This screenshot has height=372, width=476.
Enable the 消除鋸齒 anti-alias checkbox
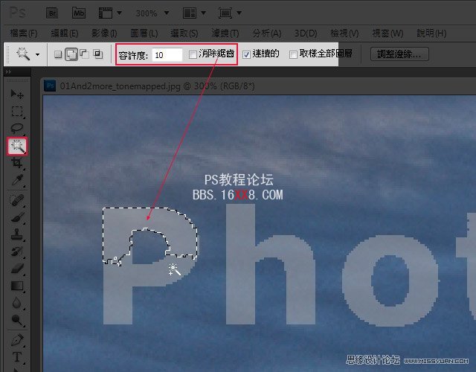pos(193,54)
